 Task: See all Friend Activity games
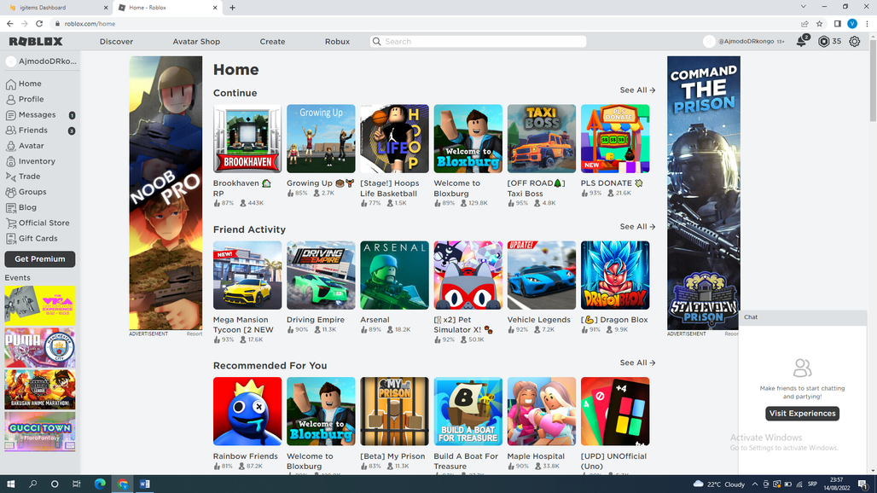coord(637,226)
